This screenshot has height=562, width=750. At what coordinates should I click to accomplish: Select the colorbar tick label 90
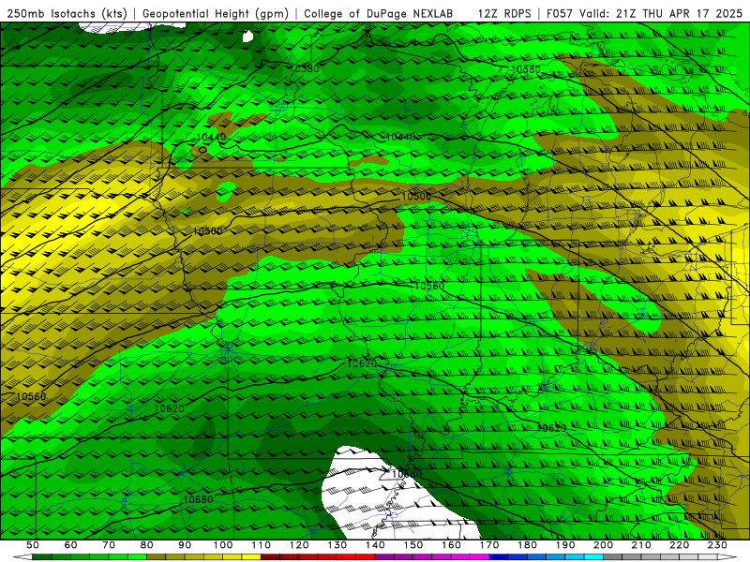pyautogui.click(x=185, y=545)
